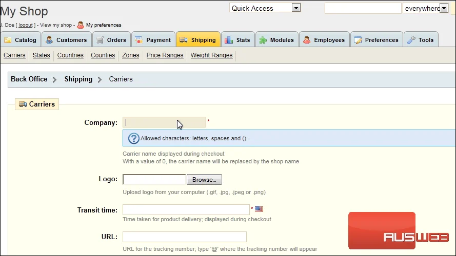Click 'Carriers' text in breadcrumb
The width and height of the screenshot is (456, 256).
121,79
